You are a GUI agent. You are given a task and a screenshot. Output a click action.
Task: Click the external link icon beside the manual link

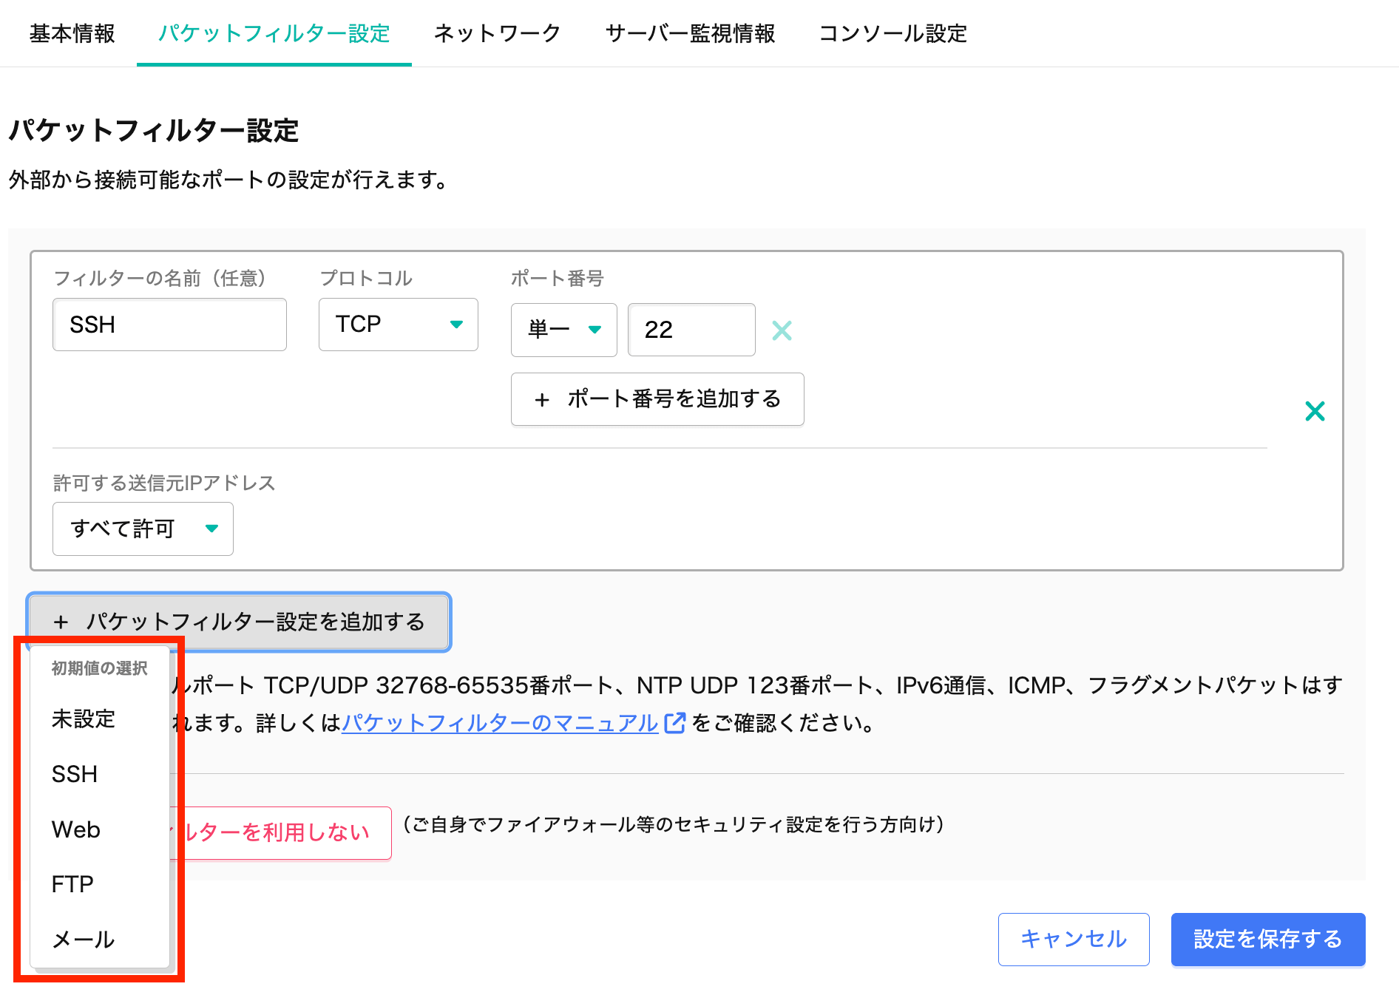tap(674, 723)
